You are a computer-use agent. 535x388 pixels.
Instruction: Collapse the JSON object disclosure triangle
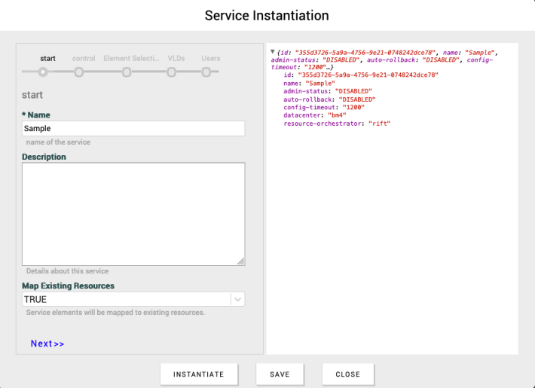(x=273, y=51)
